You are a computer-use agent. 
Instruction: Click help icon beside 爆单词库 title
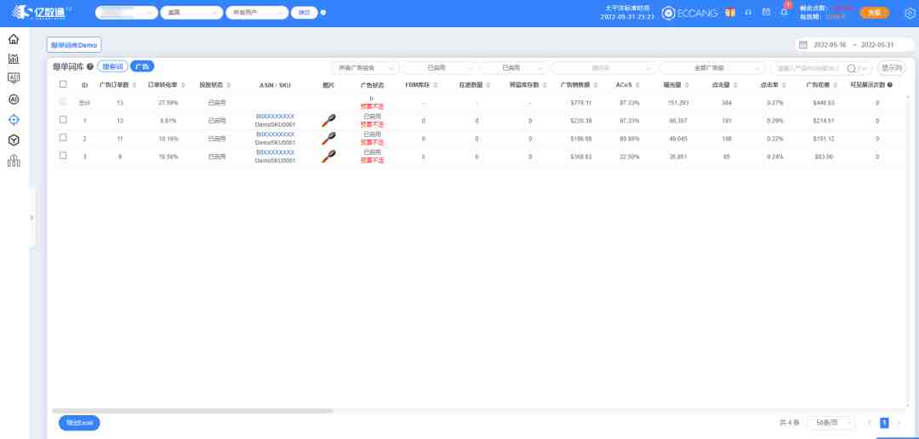[90, 67]
